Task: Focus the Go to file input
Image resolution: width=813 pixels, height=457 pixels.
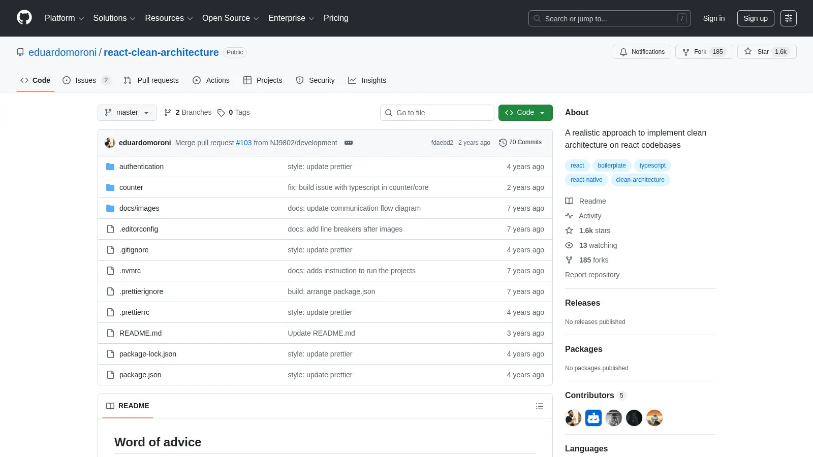Action: coord(437,113)
